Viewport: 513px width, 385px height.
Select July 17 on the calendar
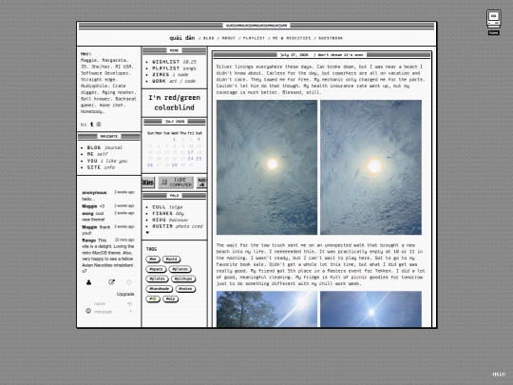tap(190, 152)
